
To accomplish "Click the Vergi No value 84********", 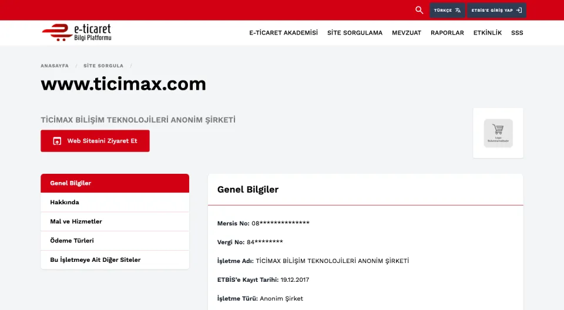I will [265, 242].
